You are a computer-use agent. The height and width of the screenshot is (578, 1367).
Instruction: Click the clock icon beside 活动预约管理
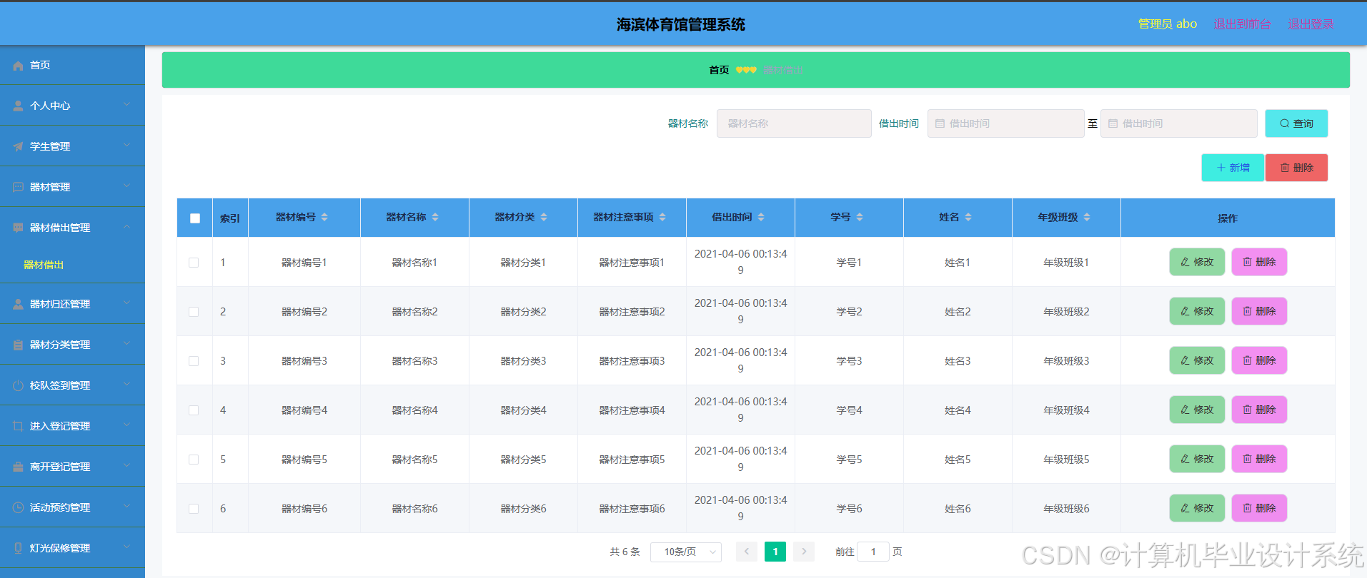click(x=18, y=507)
